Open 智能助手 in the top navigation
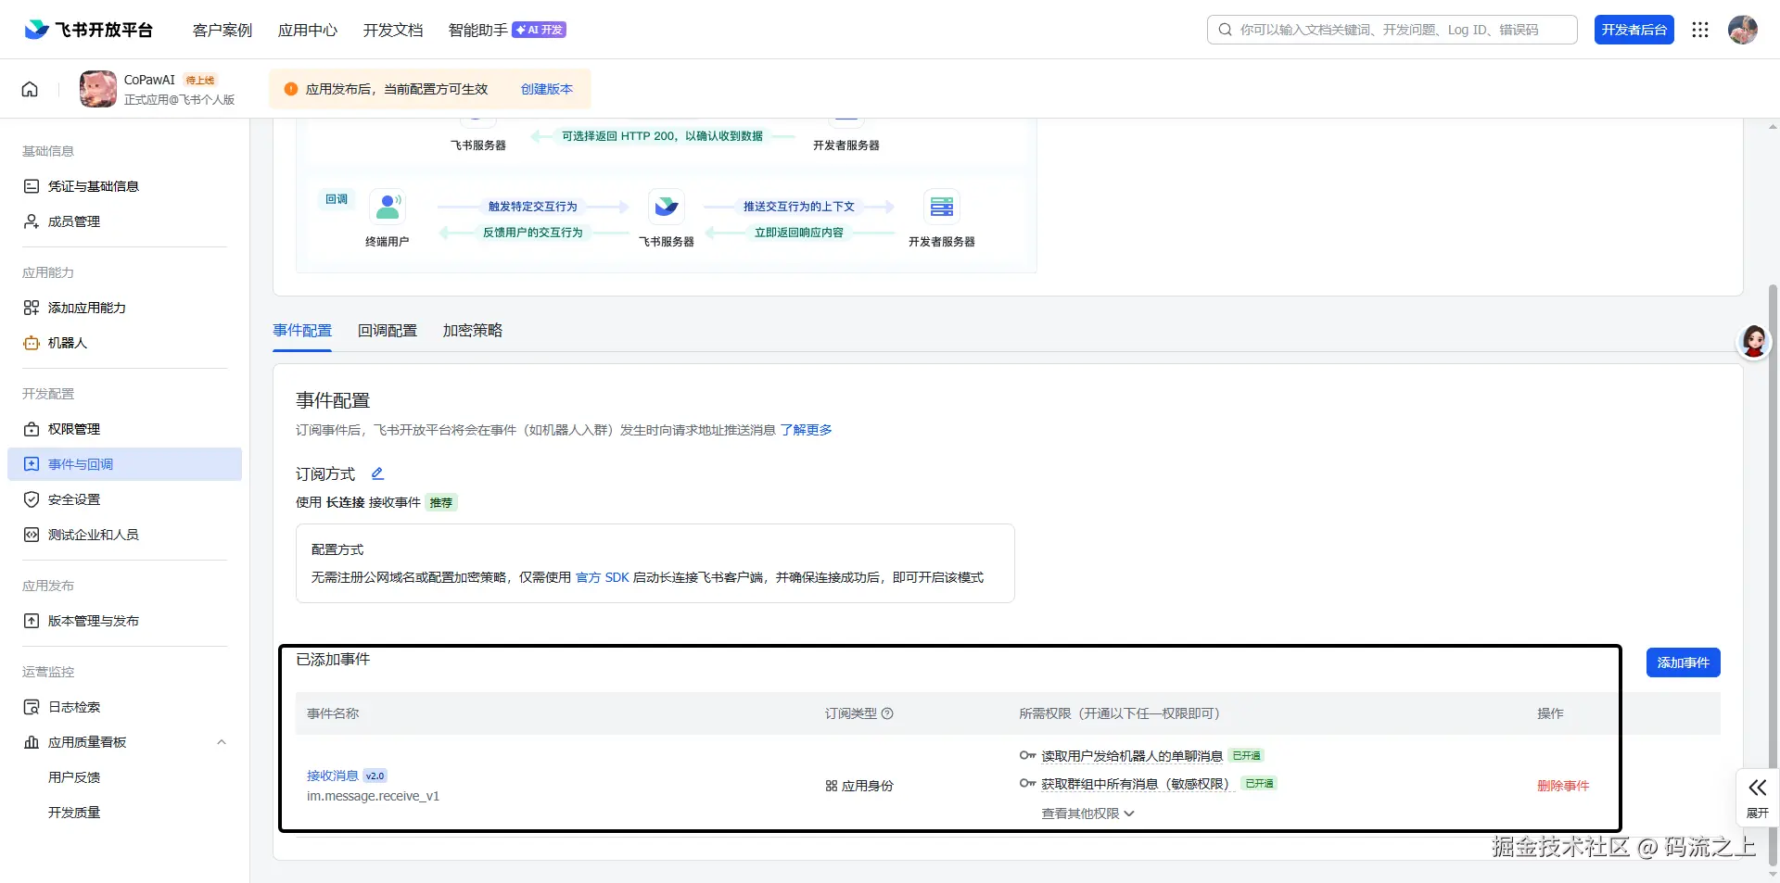The width and height of the screenshot is (1780, 883). pyautogui.click(x=478, y=30)
